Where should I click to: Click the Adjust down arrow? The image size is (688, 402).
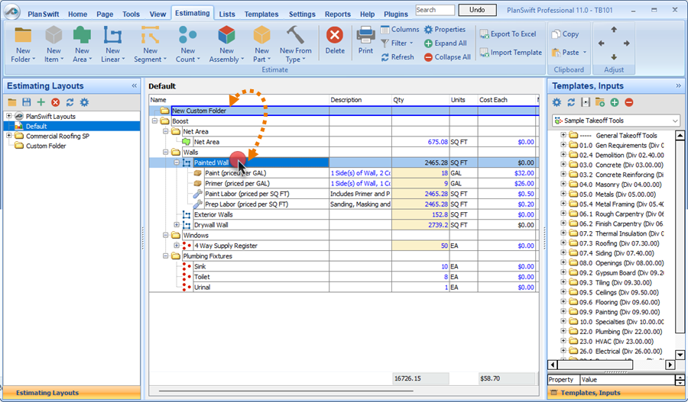point(614,57)
